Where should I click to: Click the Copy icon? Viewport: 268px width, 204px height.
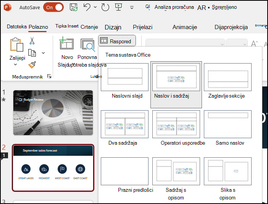click(x=32, y=53)
